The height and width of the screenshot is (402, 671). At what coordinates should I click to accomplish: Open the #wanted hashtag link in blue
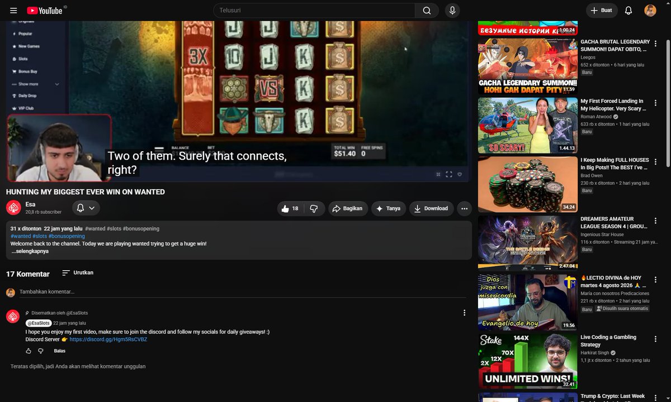(20, 236)
